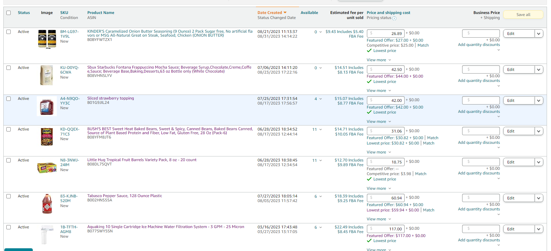Sort by Status column header

coord(24,13)
